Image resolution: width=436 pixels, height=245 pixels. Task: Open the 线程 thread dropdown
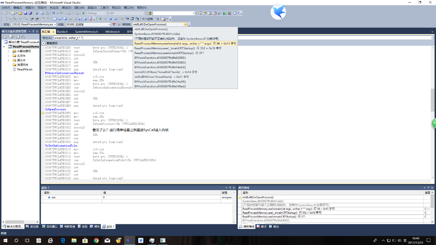pos(109,24)
